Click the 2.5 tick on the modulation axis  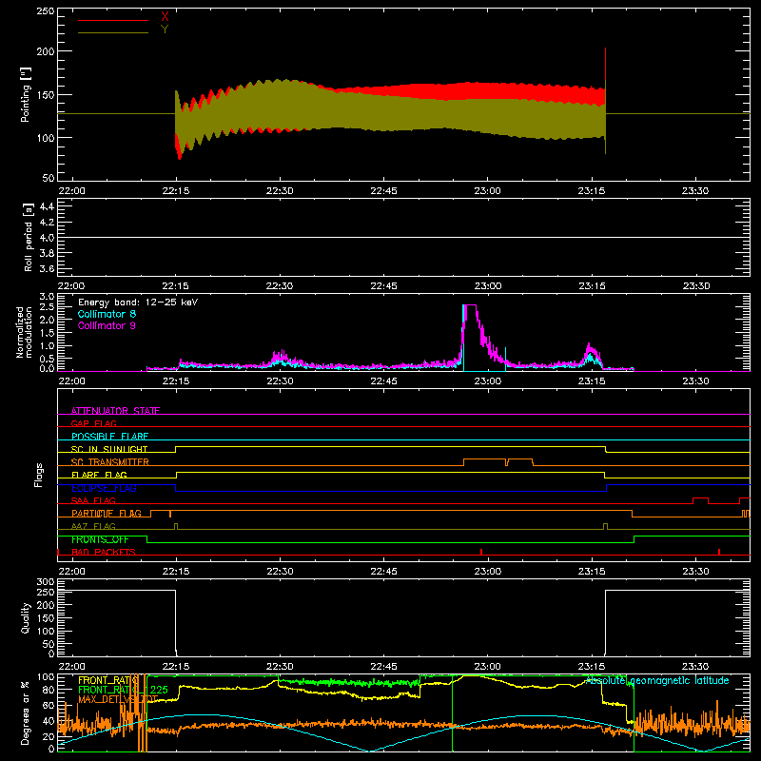click(47, 307)
